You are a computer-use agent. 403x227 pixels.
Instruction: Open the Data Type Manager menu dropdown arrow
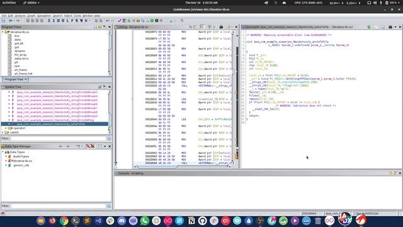pos(105,146)
